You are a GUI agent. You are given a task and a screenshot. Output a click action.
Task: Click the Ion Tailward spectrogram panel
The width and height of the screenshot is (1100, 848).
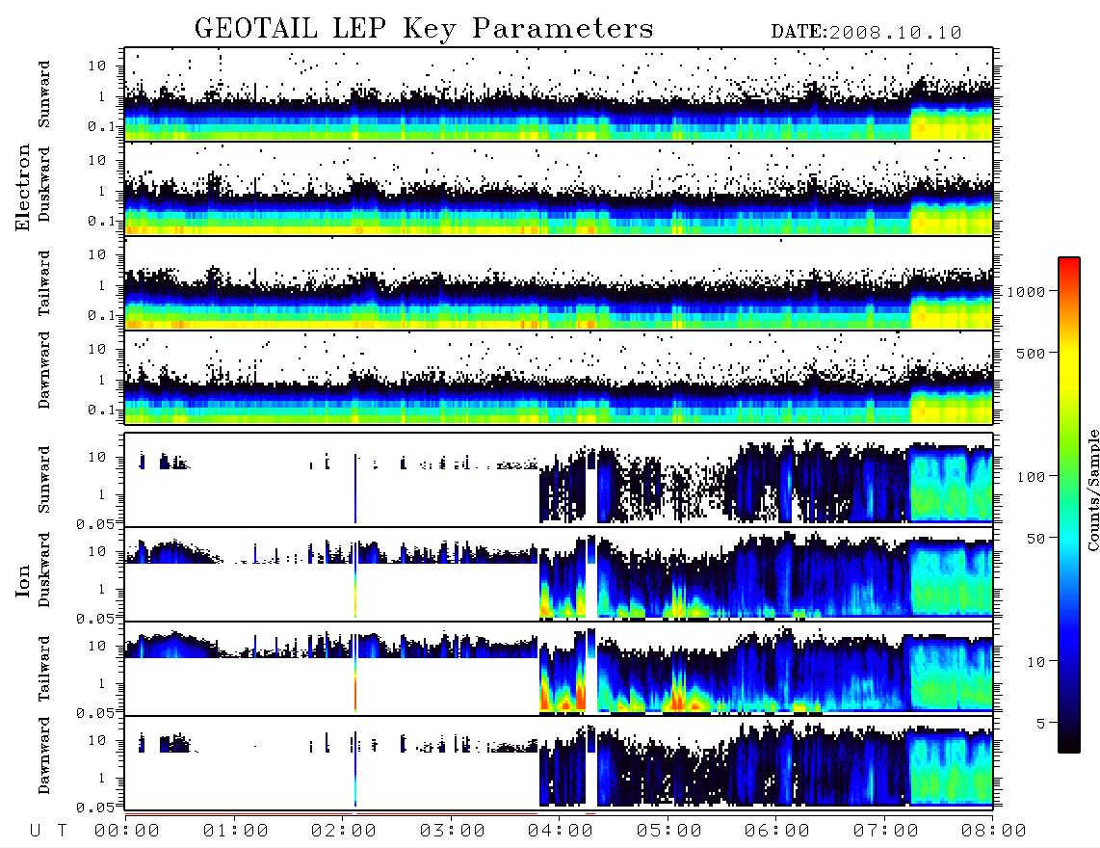559,669
